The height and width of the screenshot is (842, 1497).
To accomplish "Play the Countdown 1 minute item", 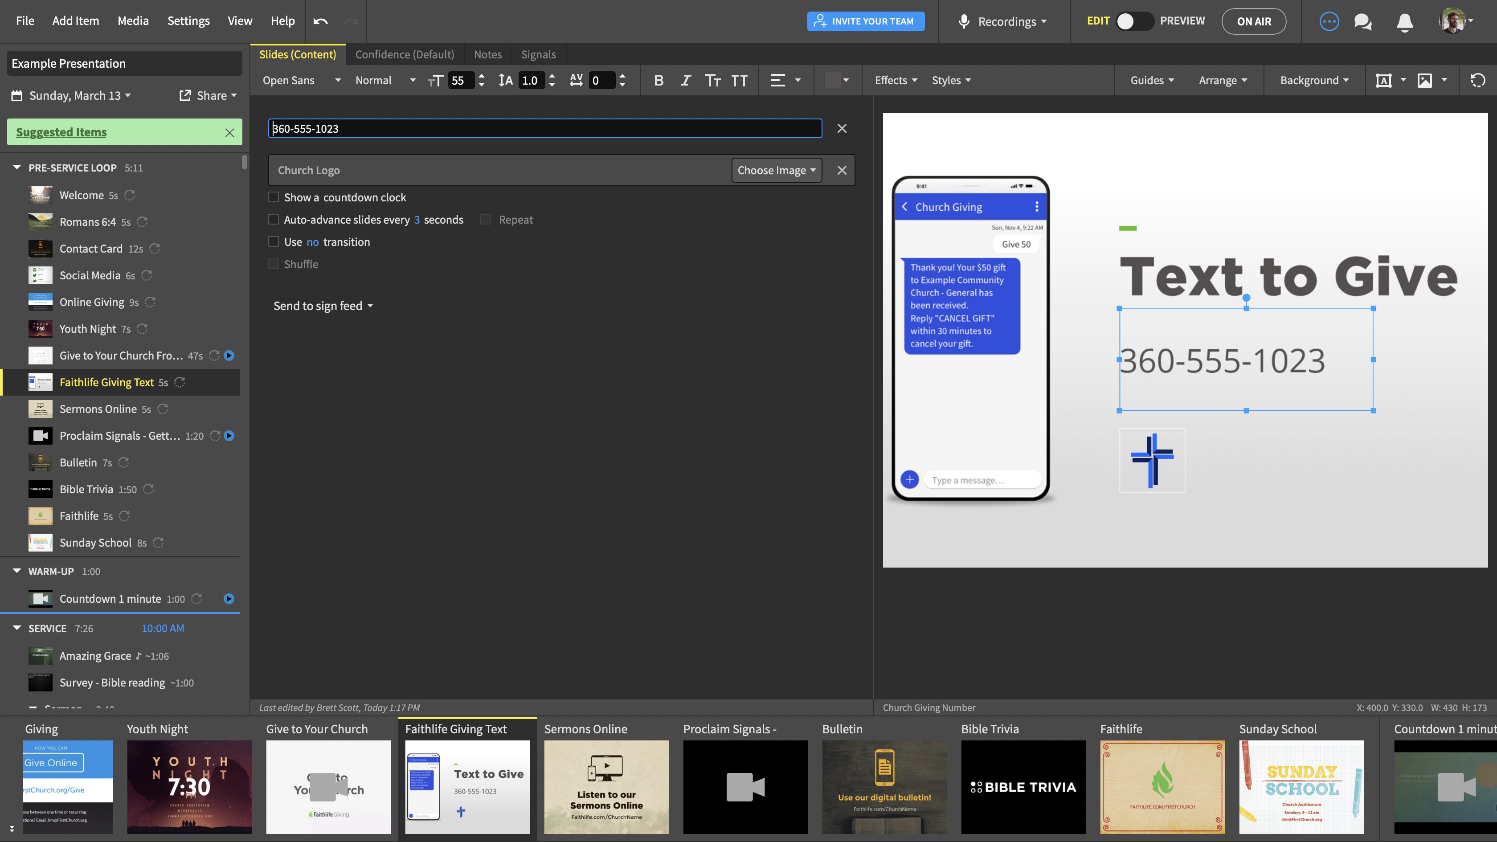I will tap(229, 598).
